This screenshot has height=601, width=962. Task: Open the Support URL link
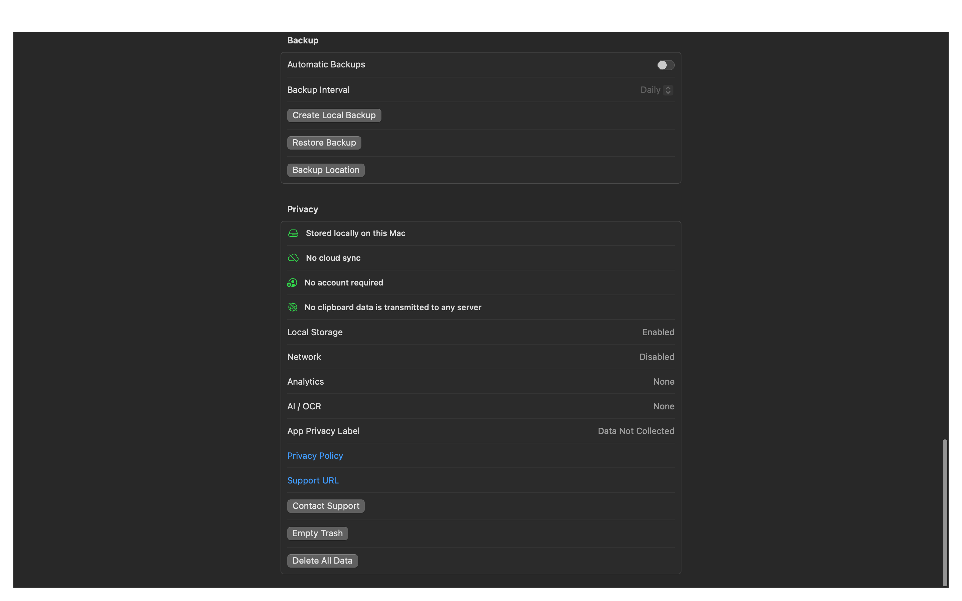point(313,480)
